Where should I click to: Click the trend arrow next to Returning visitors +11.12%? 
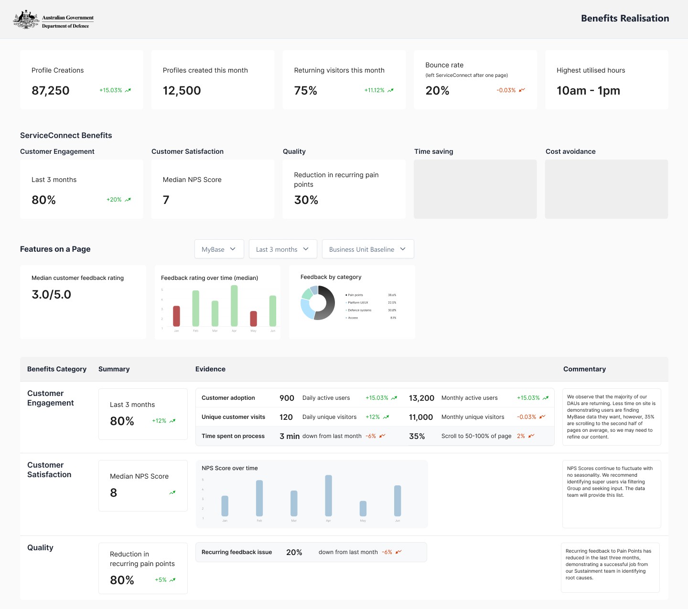pyautogui.click(x=390, y=90)
